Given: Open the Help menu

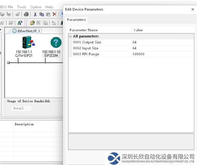Looking at the screenshot, I should pyautogui.click(x=49, y=7).
